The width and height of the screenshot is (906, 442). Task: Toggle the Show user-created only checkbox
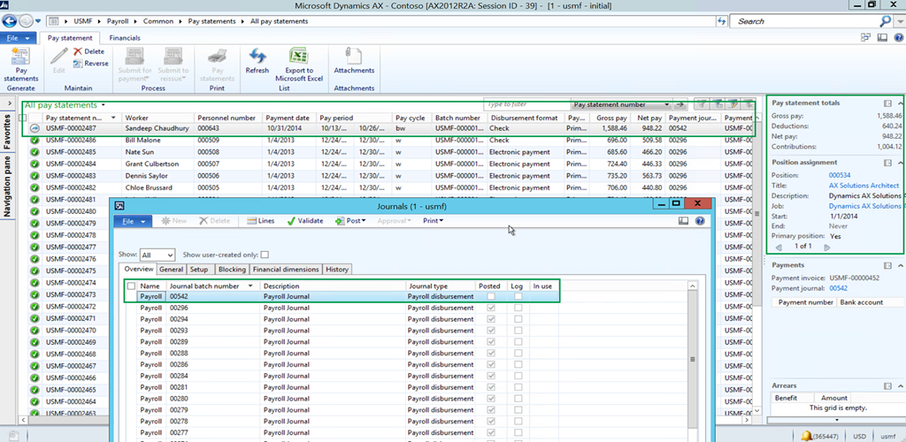click(265, 255)
